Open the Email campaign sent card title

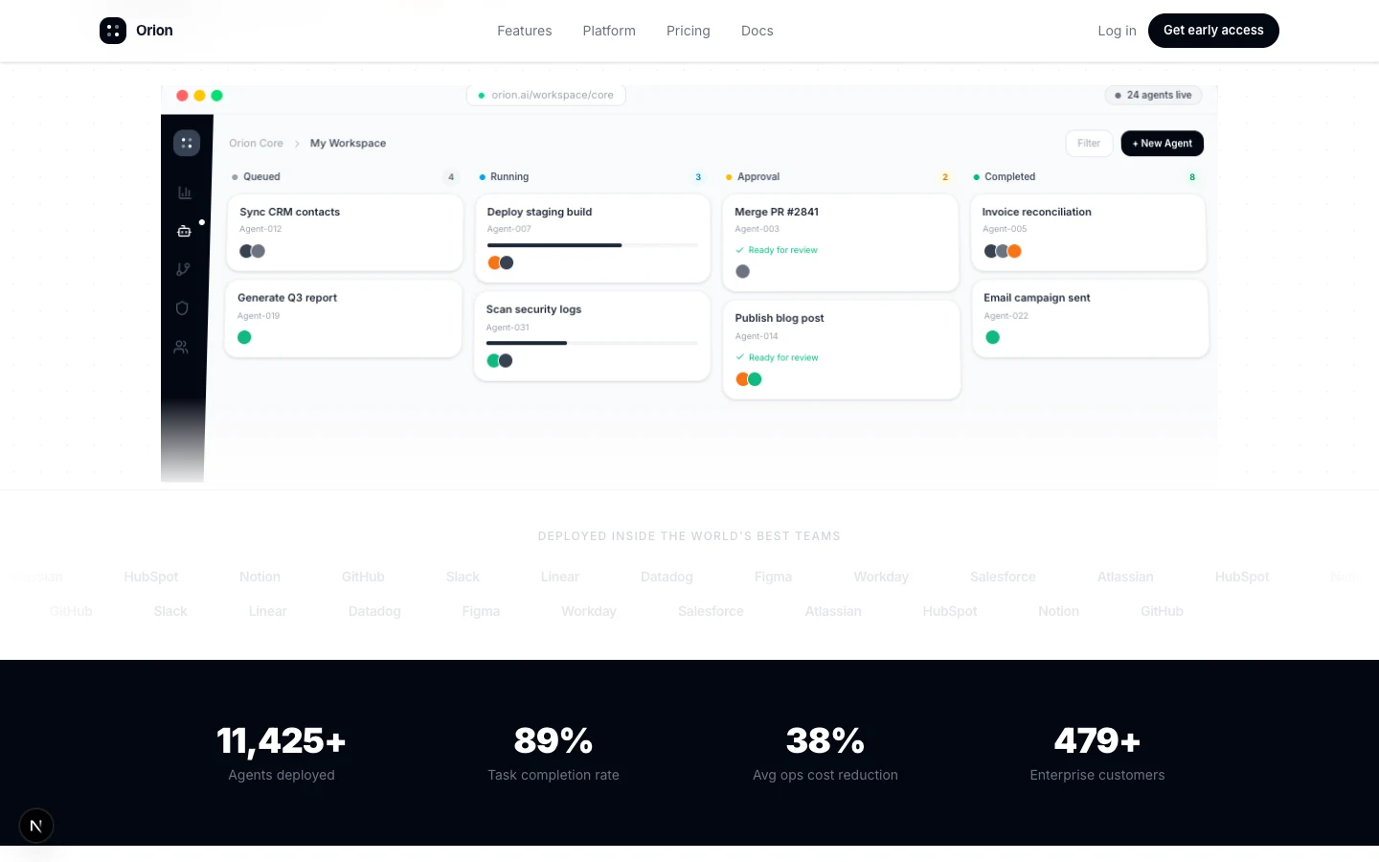[x=1037, y=298]
